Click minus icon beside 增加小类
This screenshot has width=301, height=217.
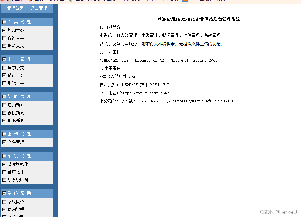(x=4, y=68)
